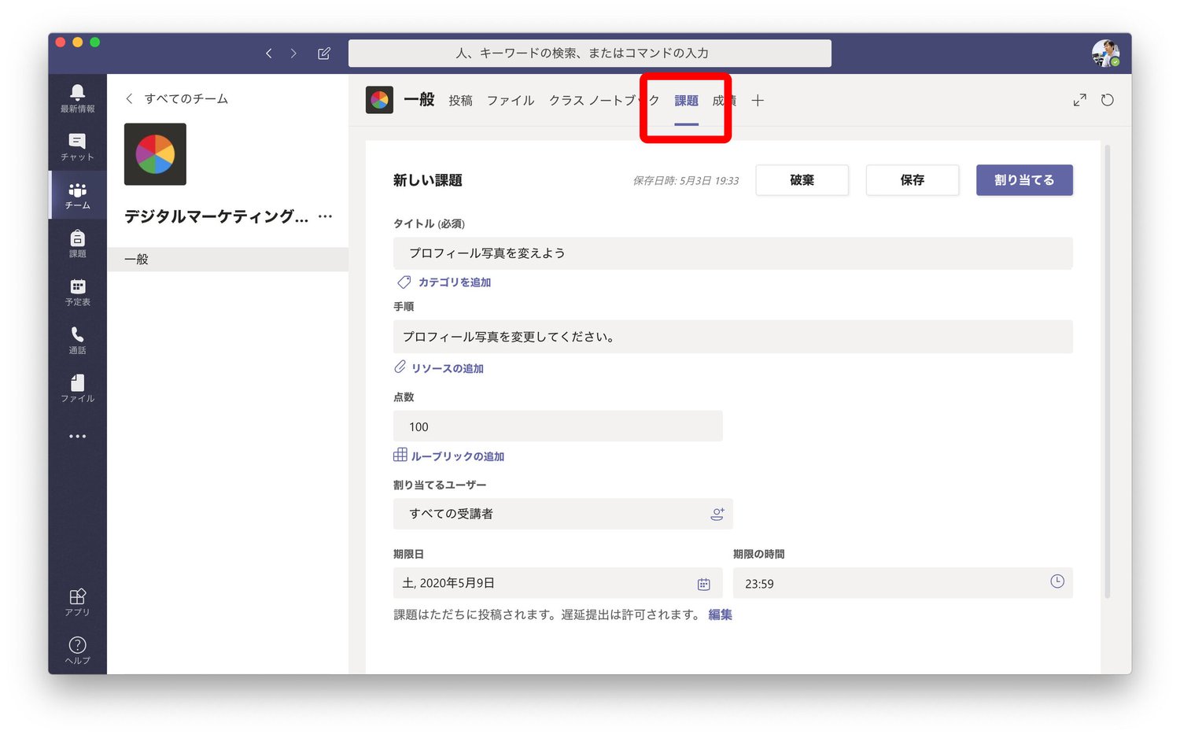Click the assign-users icon beside すべての受講者

pos(717,514)
